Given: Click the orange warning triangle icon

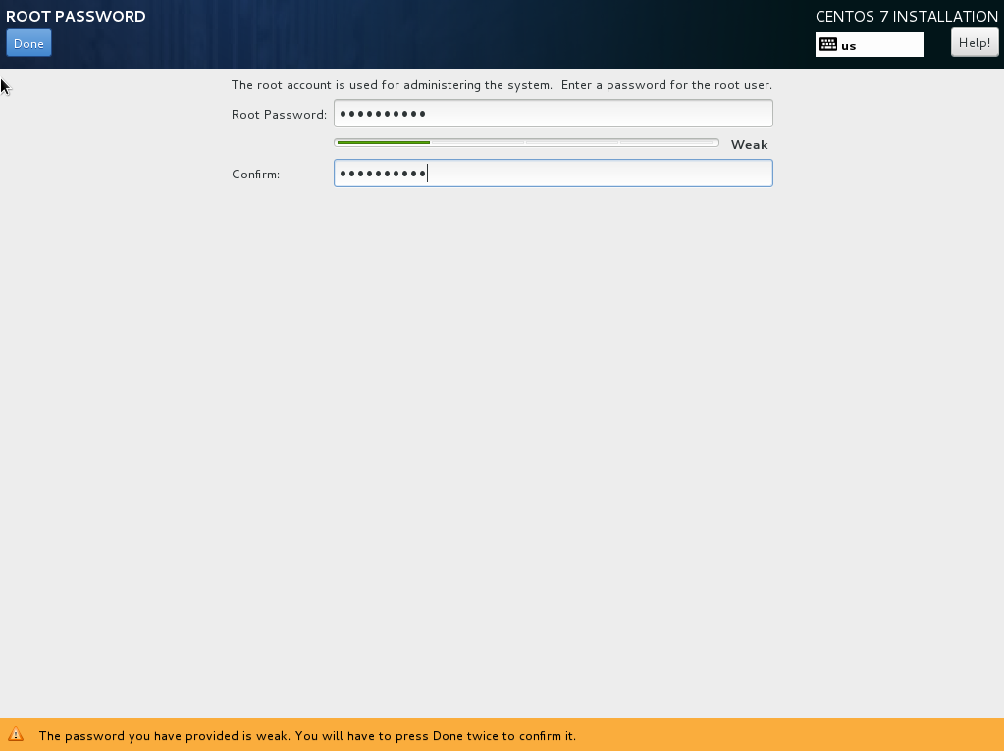Looking at the screenshot, I should click(16, 734).
